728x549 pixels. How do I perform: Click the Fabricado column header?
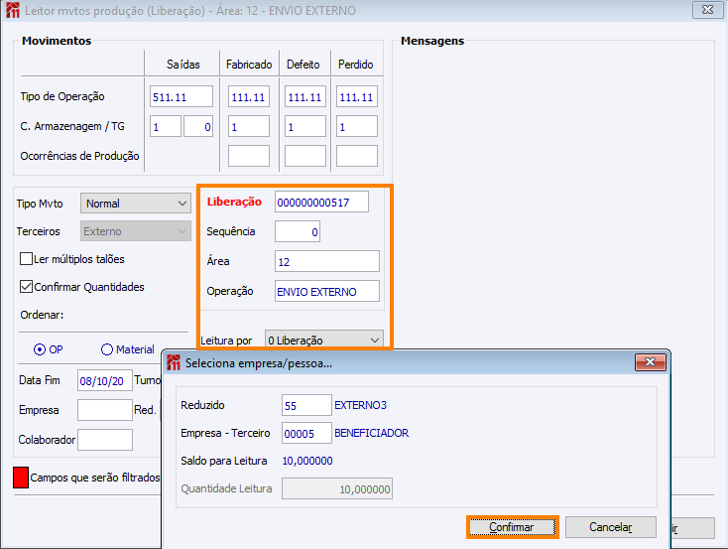click(249, 65)
